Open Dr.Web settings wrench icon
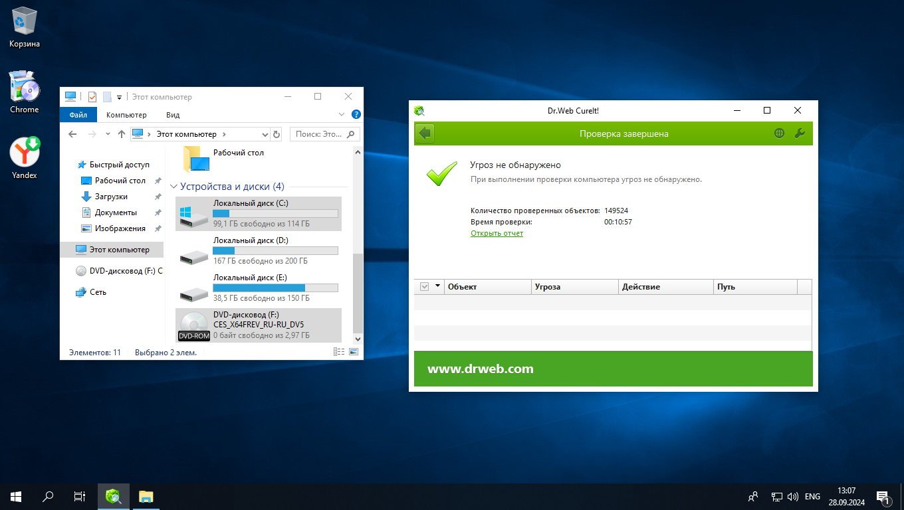 [x=800, y=133]
